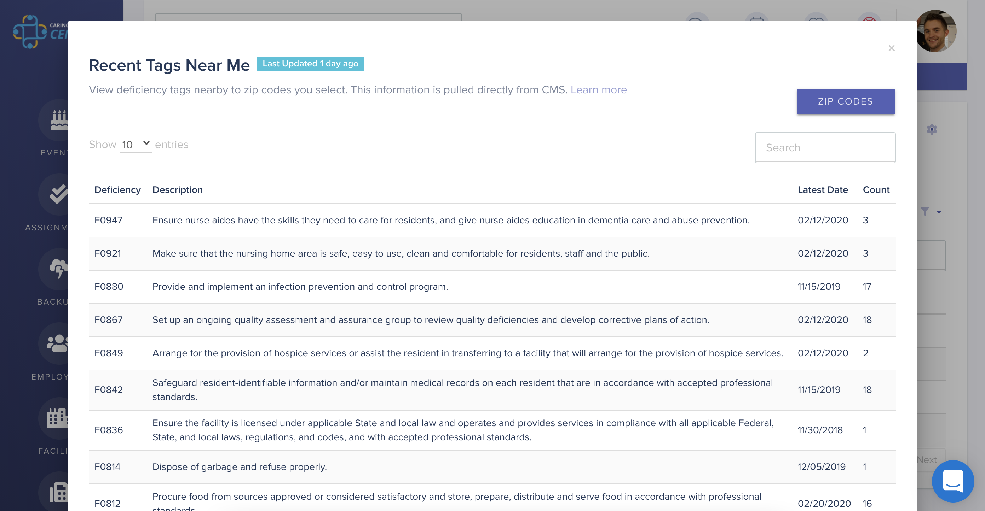Click the date 11/15/2019 in F0880 row
This screenshot has width=985, height=511.
[819, 287]
